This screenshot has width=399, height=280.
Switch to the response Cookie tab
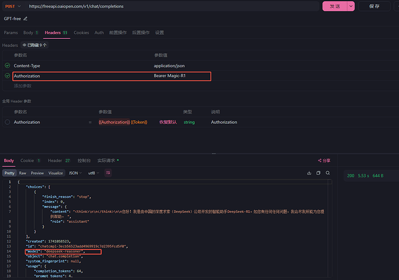30,161
